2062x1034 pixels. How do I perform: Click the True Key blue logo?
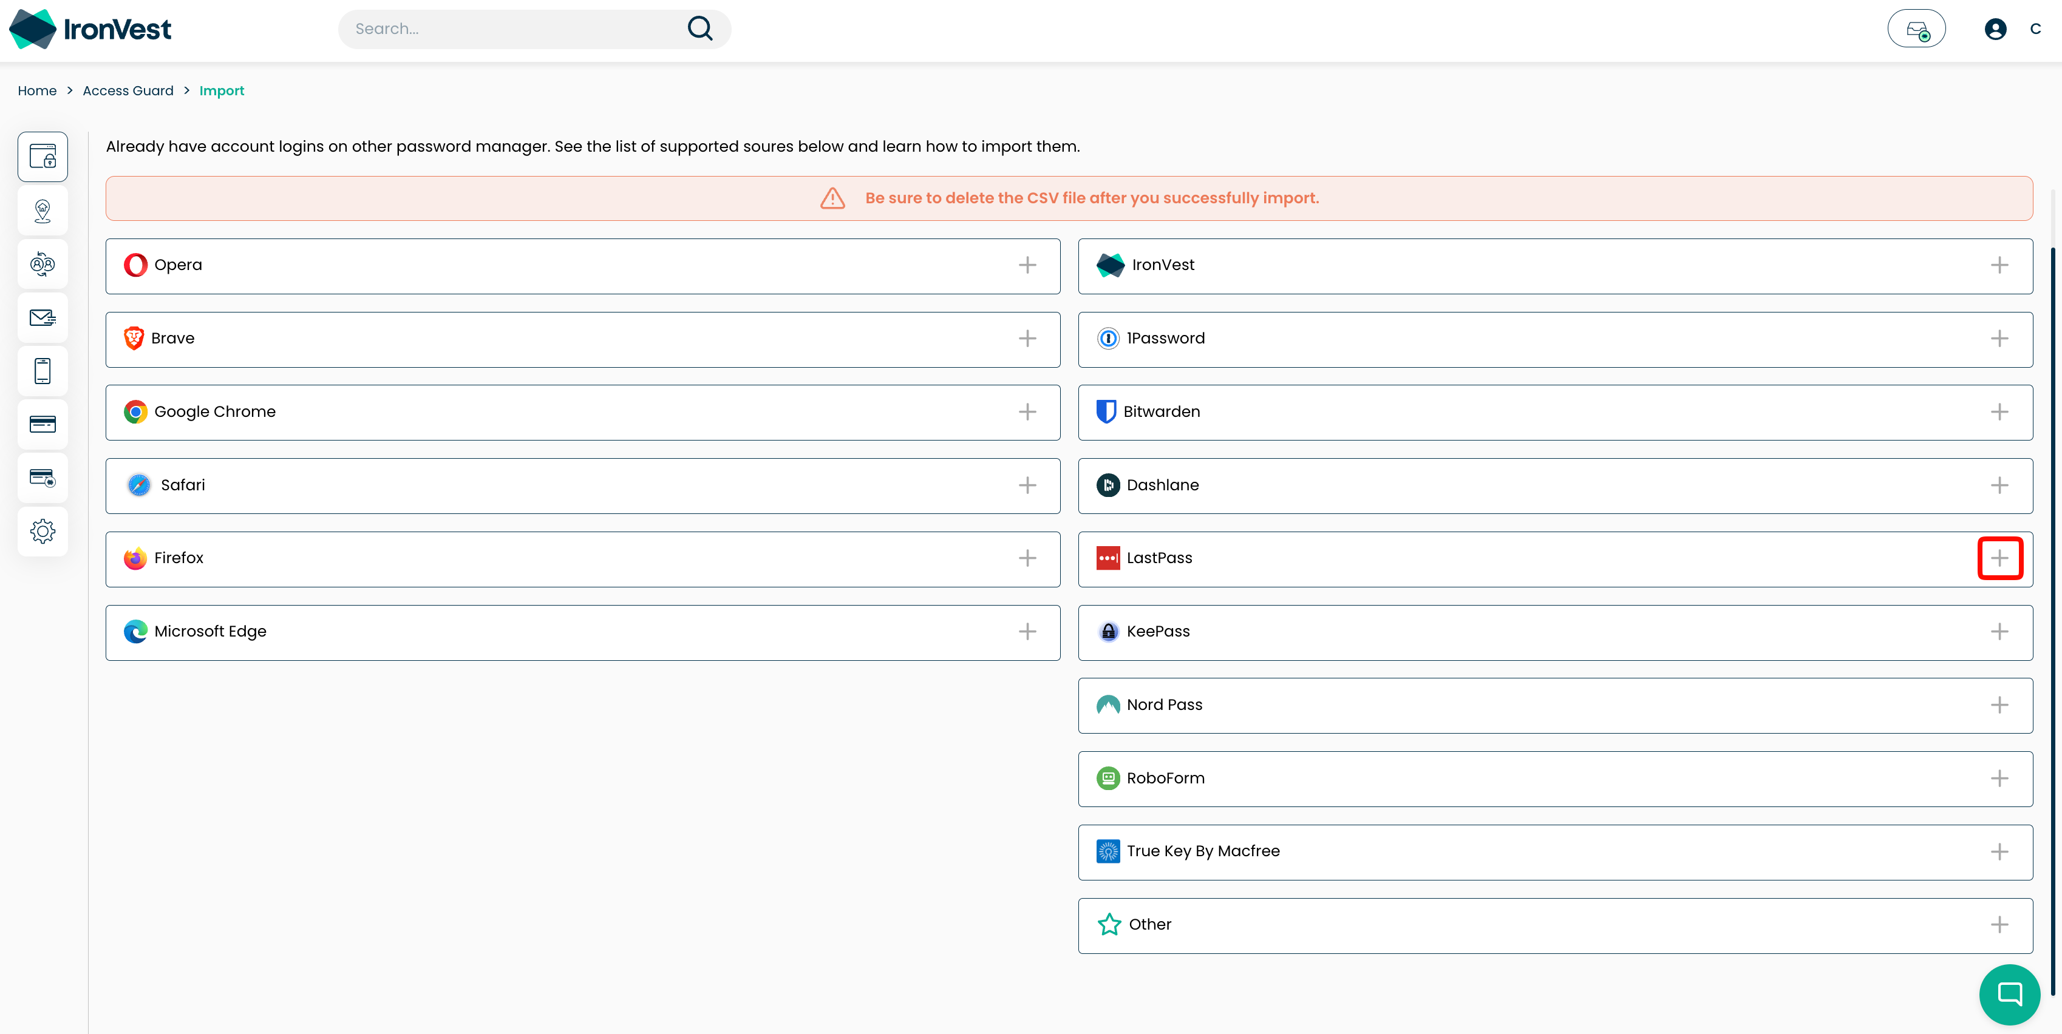[1108, 852]
